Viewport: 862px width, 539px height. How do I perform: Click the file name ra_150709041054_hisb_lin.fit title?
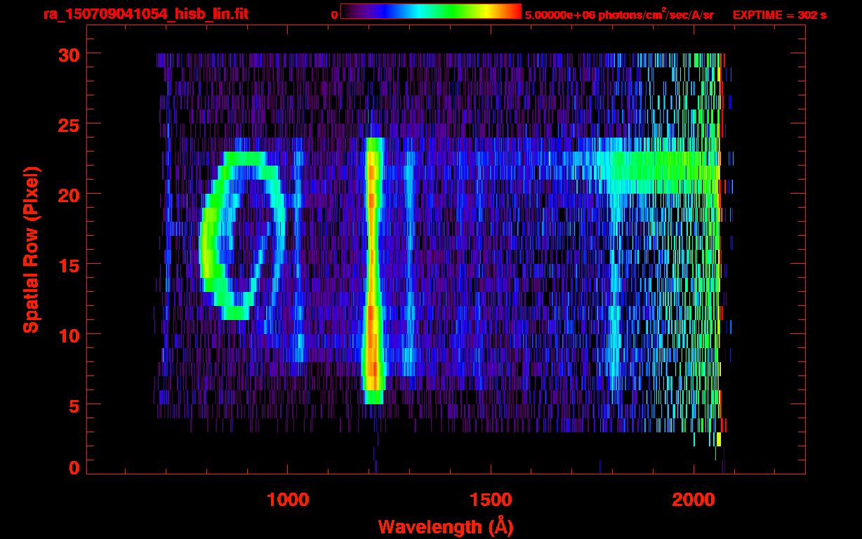(145, 14)
